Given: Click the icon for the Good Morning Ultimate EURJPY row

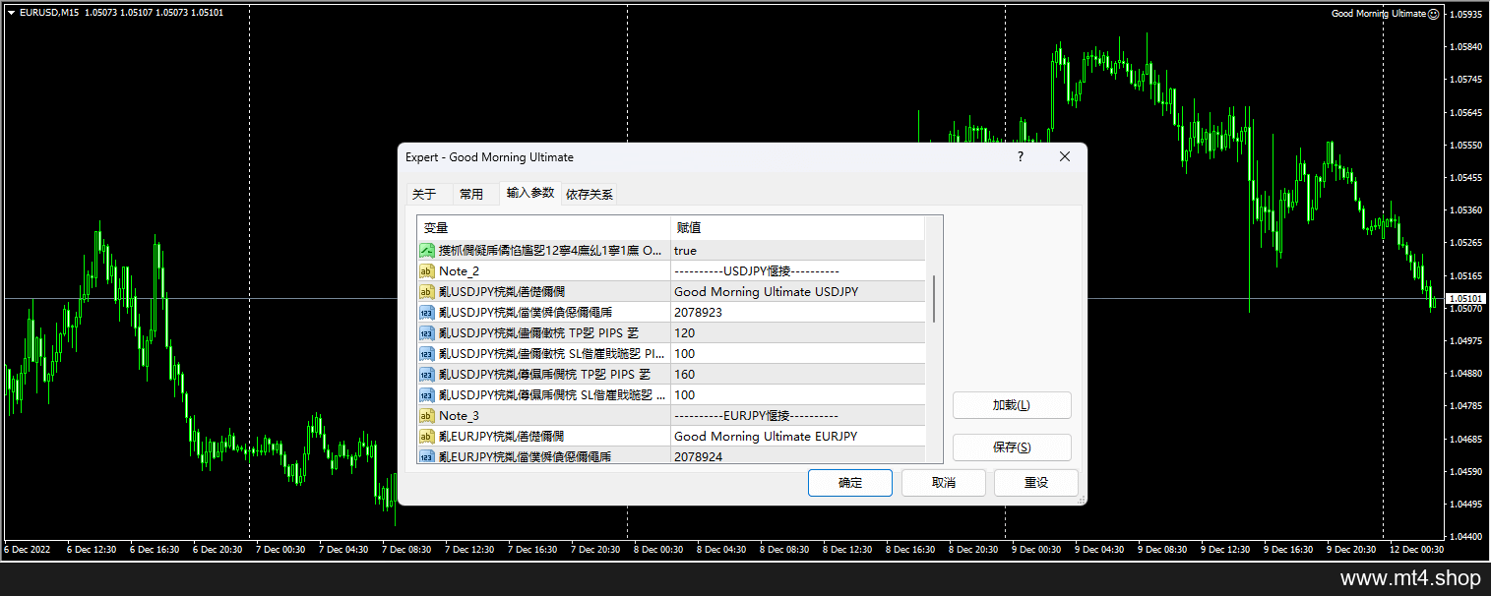Looking at the screenshot, I should [x=427, y=437].
